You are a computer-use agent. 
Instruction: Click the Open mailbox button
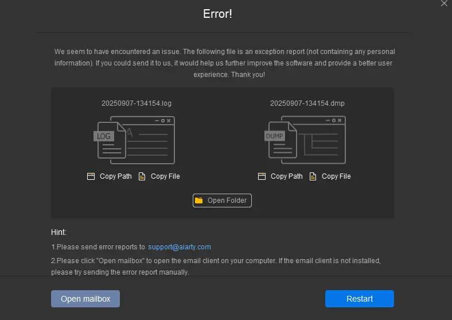pyautogui.click(x=85, y=299)
